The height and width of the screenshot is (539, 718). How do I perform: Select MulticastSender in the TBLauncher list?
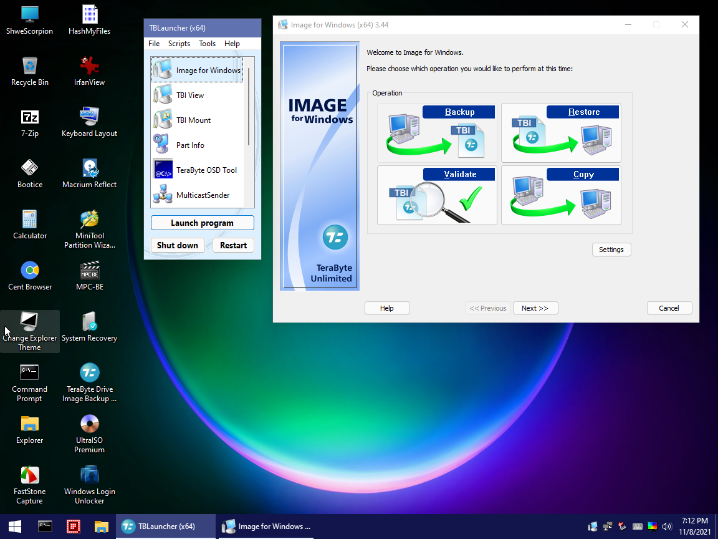(197, 195)
